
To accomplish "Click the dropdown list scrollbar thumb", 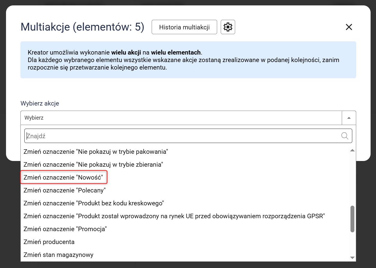I will coord(352,219).
